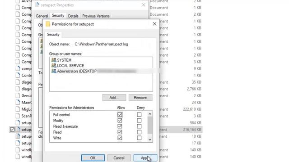Click the Apply button
289x162 pixels.
coord(145,158)
